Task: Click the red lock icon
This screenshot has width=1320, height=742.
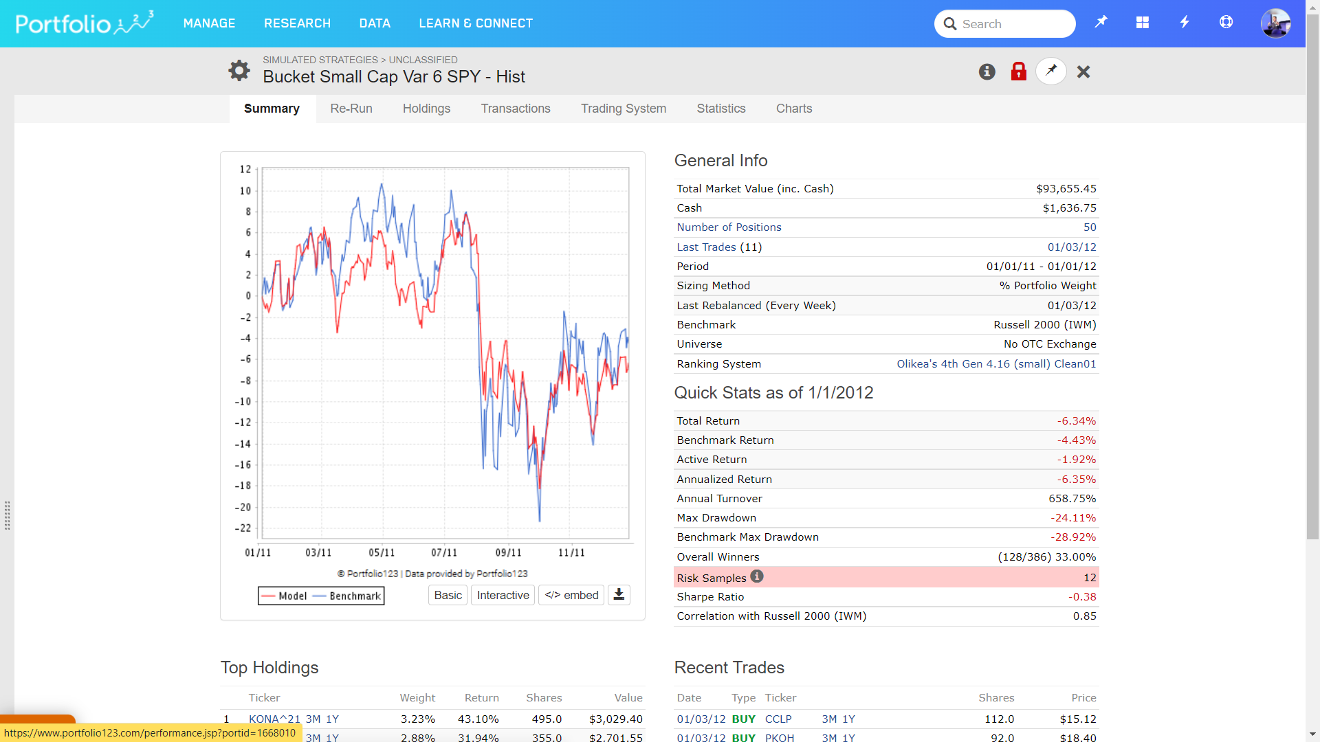Action: point(1018,71)
